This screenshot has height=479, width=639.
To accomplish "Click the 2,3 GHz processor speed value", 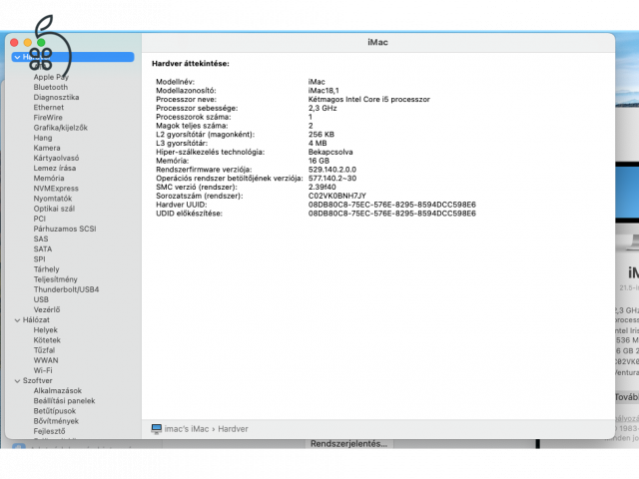I will click(x=322, y=109).
